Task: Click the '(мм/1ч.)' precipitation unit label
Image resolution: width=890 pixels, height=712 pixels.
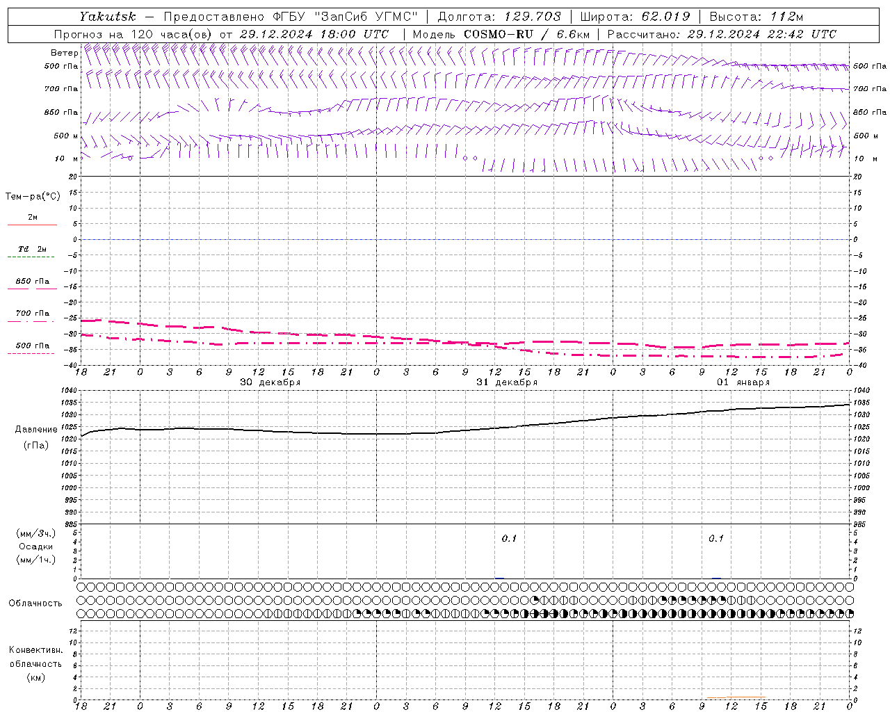Action: point(36,560)
